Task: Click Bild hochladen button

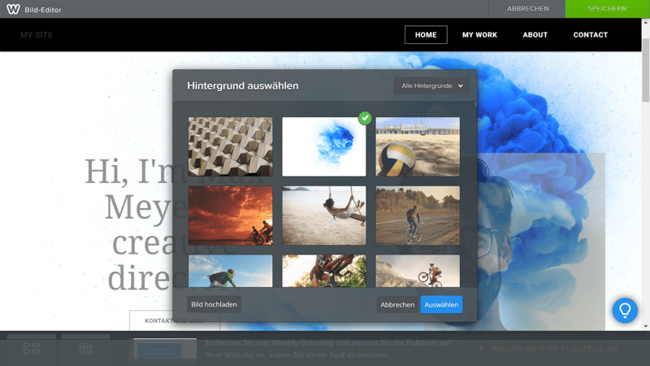Action: [x=214, y=304]
